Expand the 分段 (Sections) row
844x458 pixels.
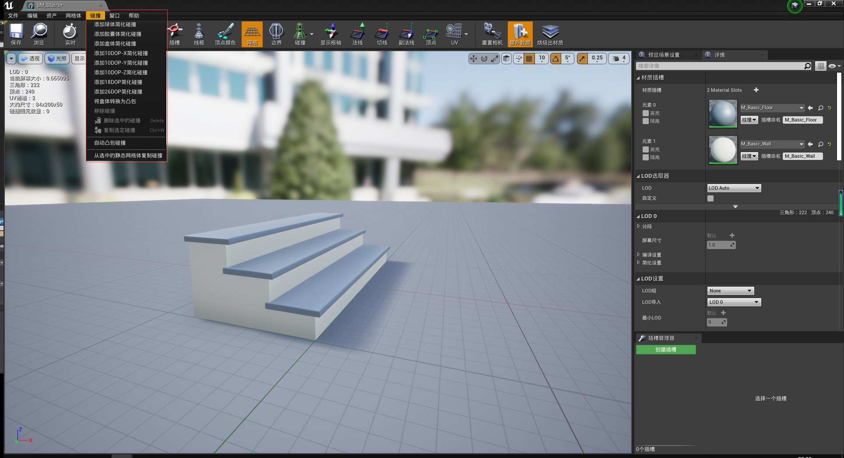639,226
